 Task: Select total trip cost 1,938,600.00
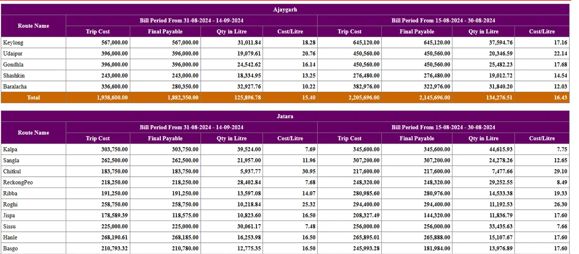coord(112,97)
